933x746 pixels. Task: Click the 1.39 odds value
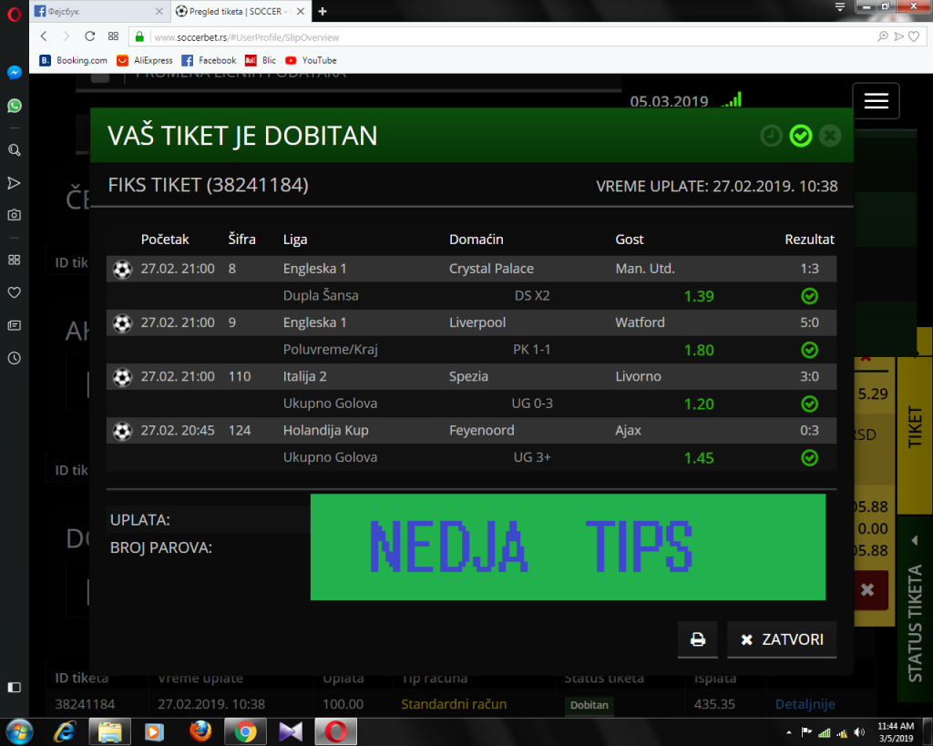coord(699,296)
